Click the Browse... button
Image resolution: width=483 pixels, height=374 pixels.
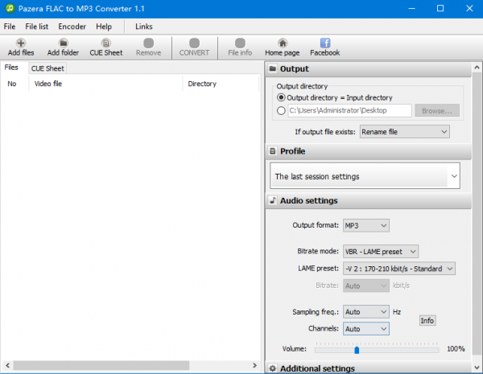[437, 110]
